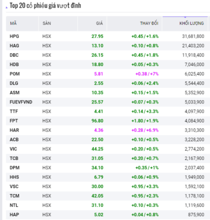Select POM price 5.81
210x220 pixels.
(x=98, y=74)
